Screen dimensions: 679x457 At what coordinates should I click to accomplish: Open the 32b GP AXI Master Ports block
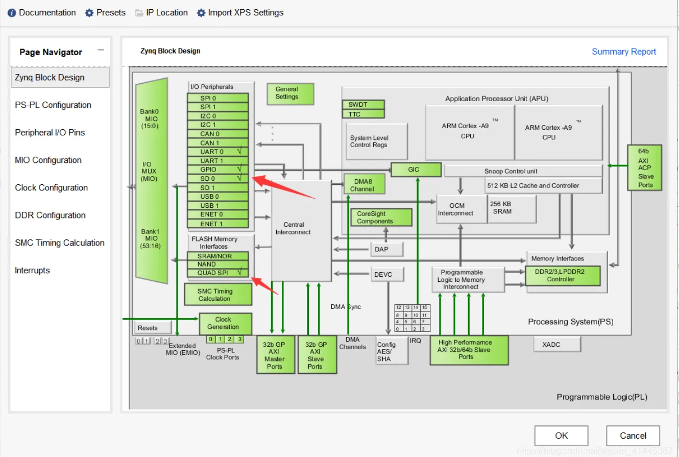[x=275, y=355]
